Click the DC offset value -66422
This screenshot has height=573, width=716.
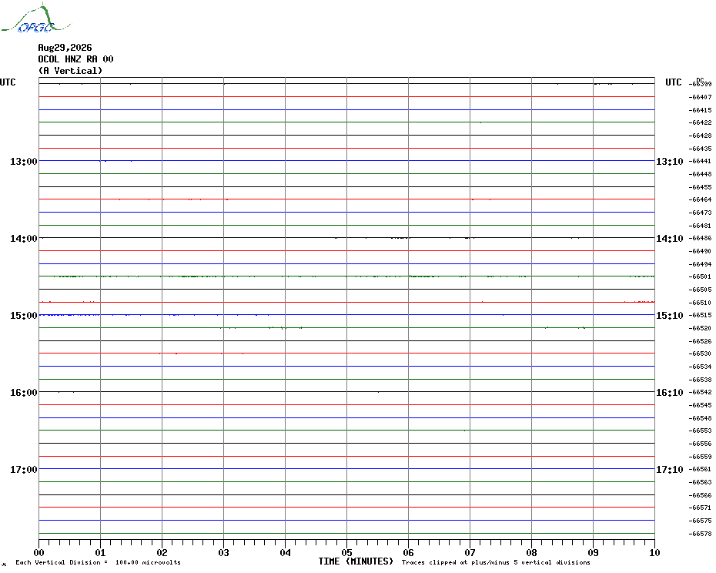click(700, 122)
